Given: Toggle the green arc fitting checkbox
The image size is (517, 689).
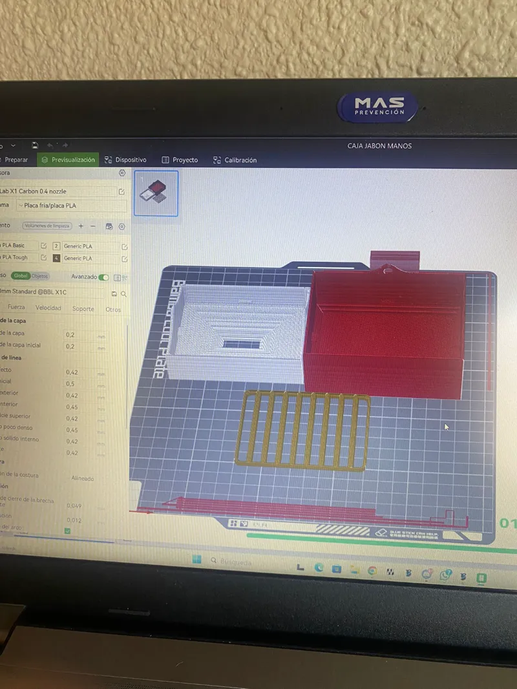Looking at the screenshot, I should [x=67, y=531].
